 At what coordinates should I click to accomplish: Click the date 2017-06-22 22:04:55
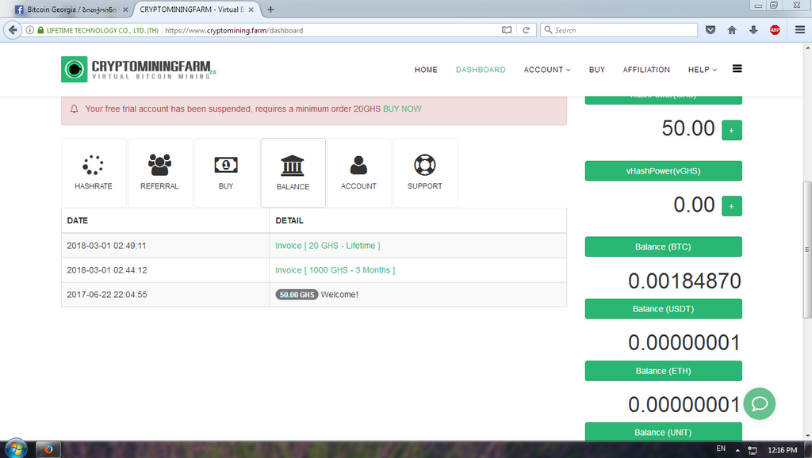(107, 295)
